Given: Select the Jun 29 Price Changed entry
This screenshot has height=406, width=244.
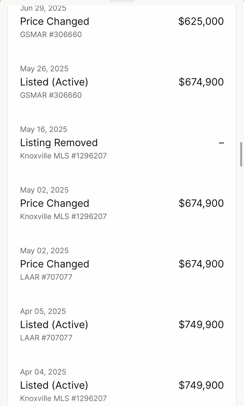Looking at the screenshot, I should pyautogui.click(x=122, y=21).
